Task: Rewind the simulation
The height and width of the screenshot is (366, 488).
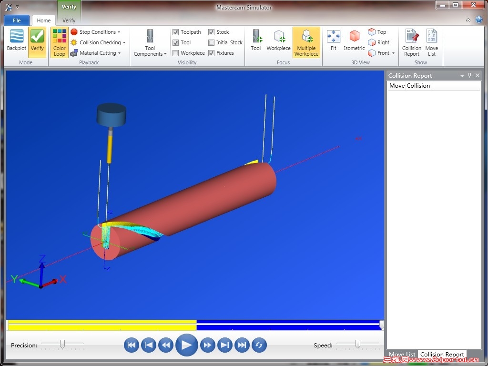Action: pyautogui.click(x=166, y=345)
